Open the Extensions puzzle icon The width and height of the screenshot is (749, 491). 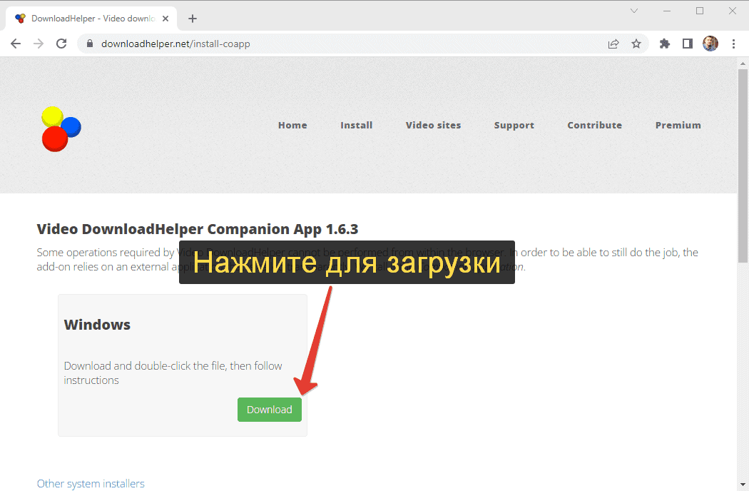pos(665,44)
